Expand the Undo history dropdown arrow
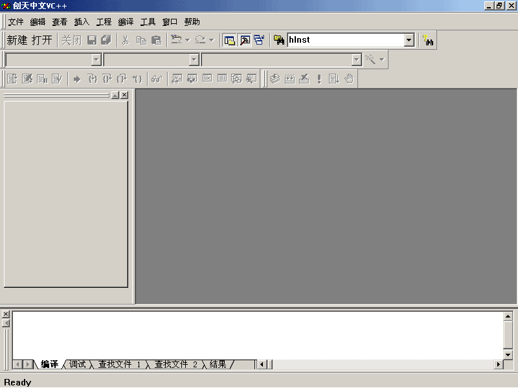The height and width of the screenshot is (388, 518). click(188, 40)
